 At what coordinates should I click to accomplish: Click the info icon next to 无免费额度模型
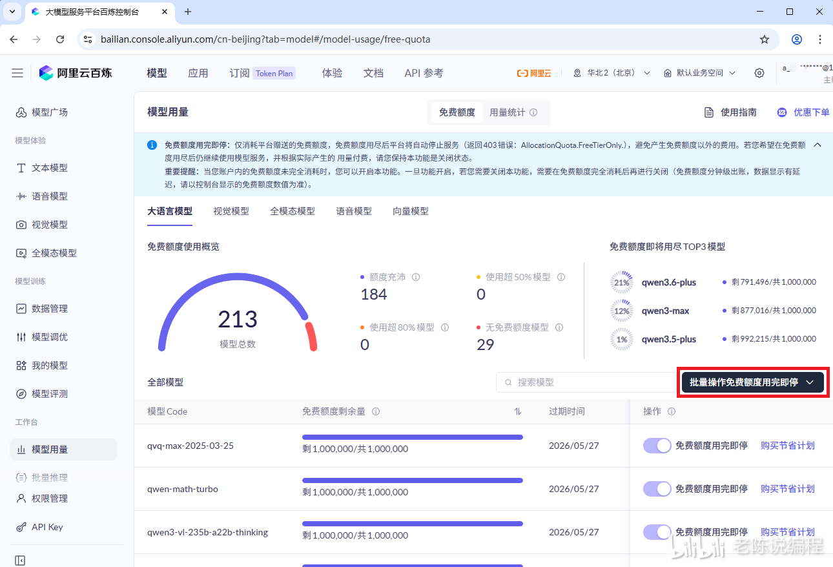(x=559, y=327)
